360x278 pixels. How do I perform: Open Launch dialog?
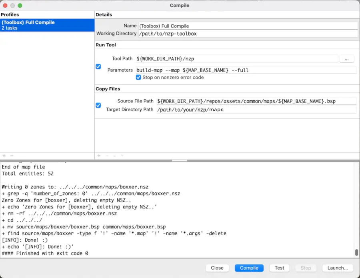click(338, 268)
